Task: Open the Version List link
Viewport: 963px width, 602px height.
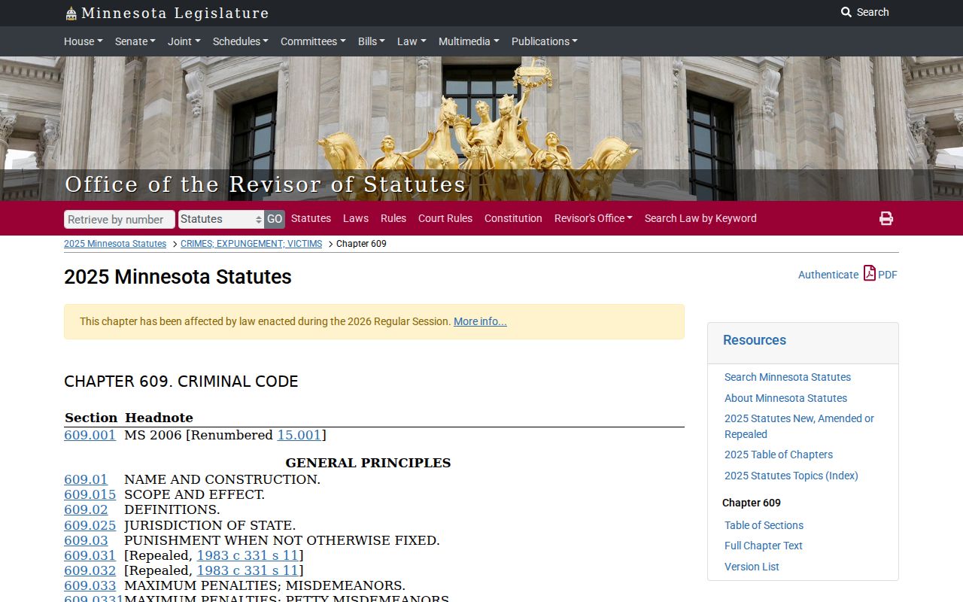Action: point(752,567)
